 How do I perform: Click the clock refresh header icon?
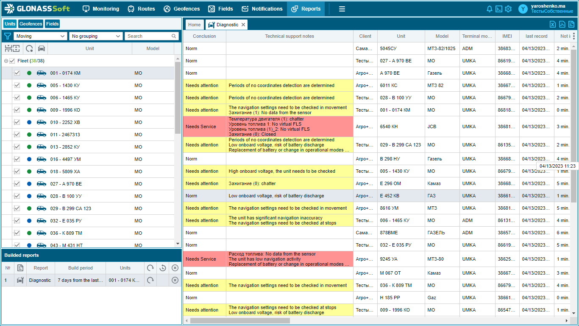pos(162,268)
